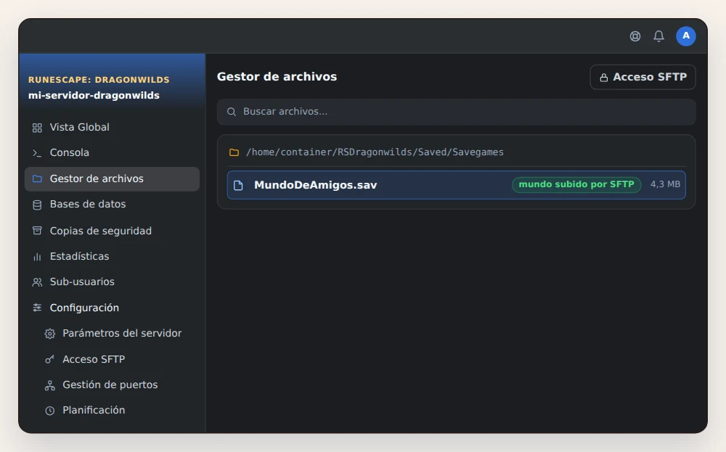Click the Planificación clock icon
726x452 pixels.
coord(50,411)
